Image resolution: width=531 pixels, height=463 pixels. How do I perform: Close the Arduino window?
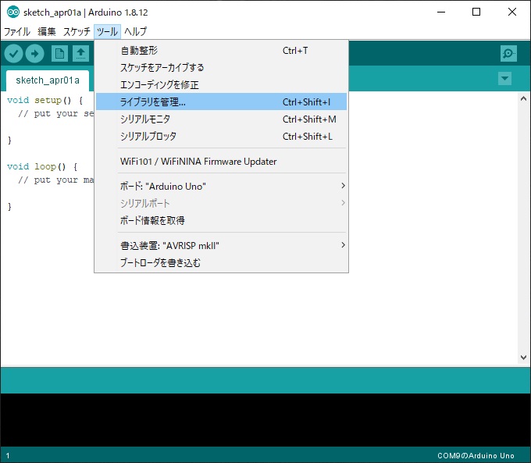pos(512,12)
